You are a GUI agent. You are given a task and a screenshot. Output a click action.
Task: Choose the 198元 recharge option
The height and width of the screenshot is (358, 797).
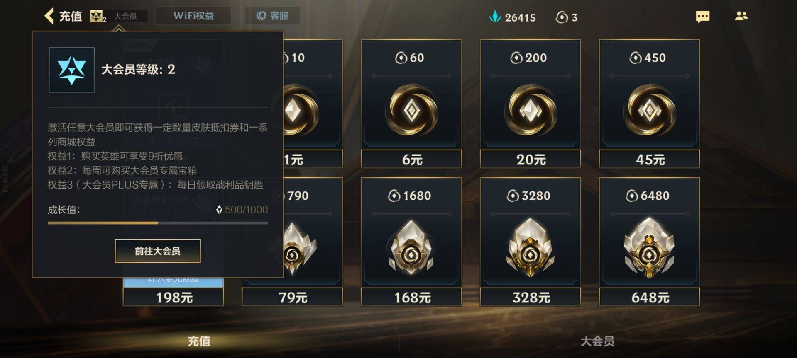(174, 297)
